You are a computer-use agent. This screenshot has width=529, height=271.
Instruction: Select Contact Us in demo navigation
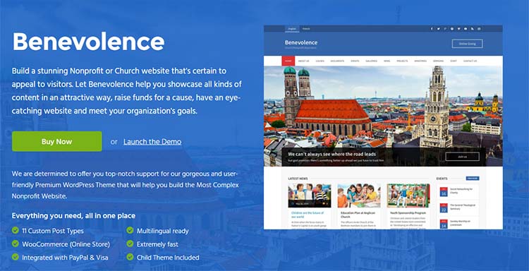tap(470, 61)
